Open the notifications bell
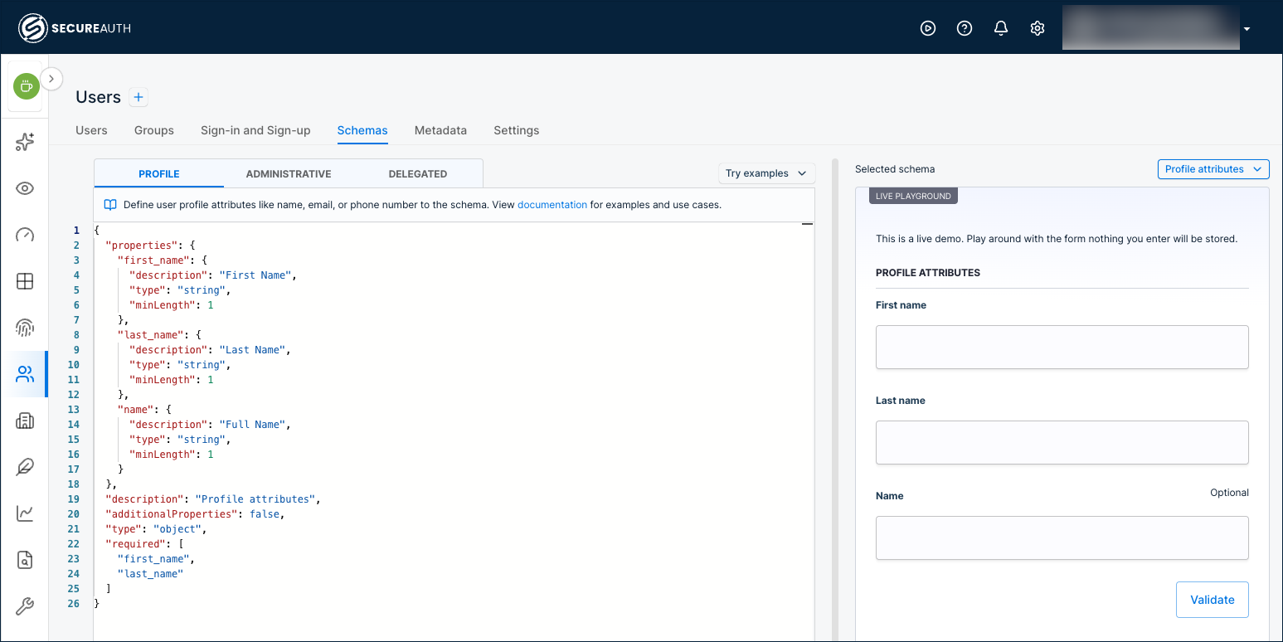This screenshot has width=1283, height=642. pyautogui.click(x=1001, y=28)
